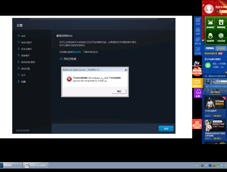Open the pink rabbit suit product thumbnail
The width and height of the screenshot is (227, 172).
pyautogui.click(x=215, y=125)
